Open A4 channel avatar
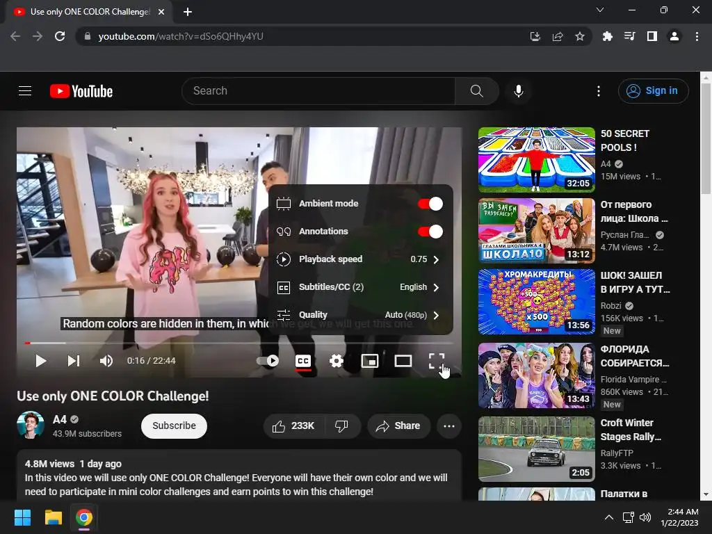Screen dimensions: 712x534 click(x=31, y=425)
